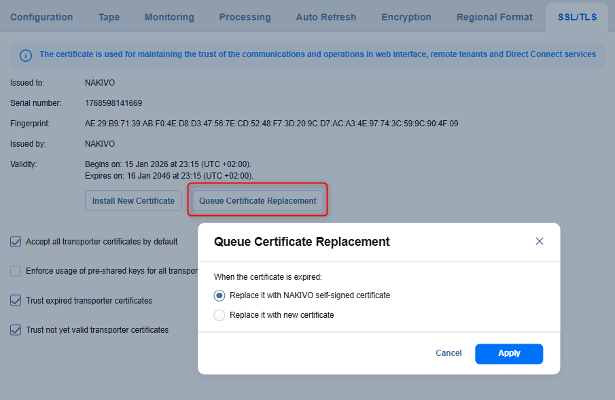Open the Processing tab
The height and width of the screenshot is (400, 615).
click(x=245, y=17)
